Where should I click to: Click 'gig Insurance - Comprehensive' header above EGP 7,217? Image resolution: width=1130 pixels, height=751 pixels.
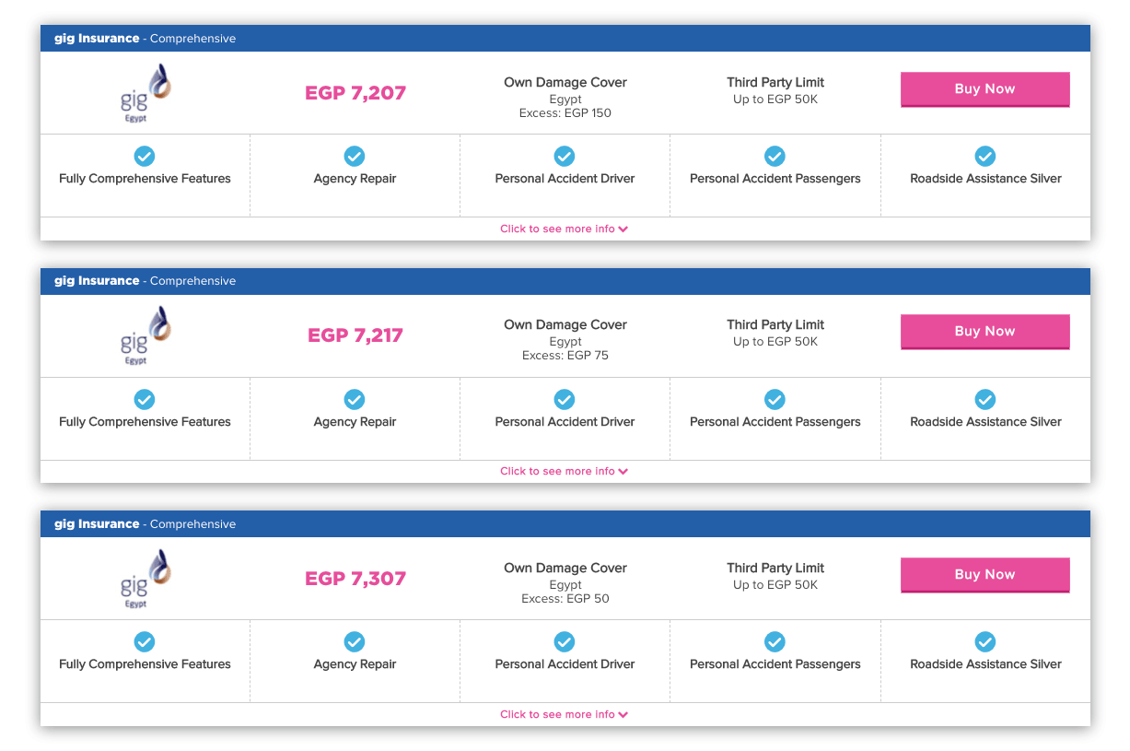[x=146, y=281]
